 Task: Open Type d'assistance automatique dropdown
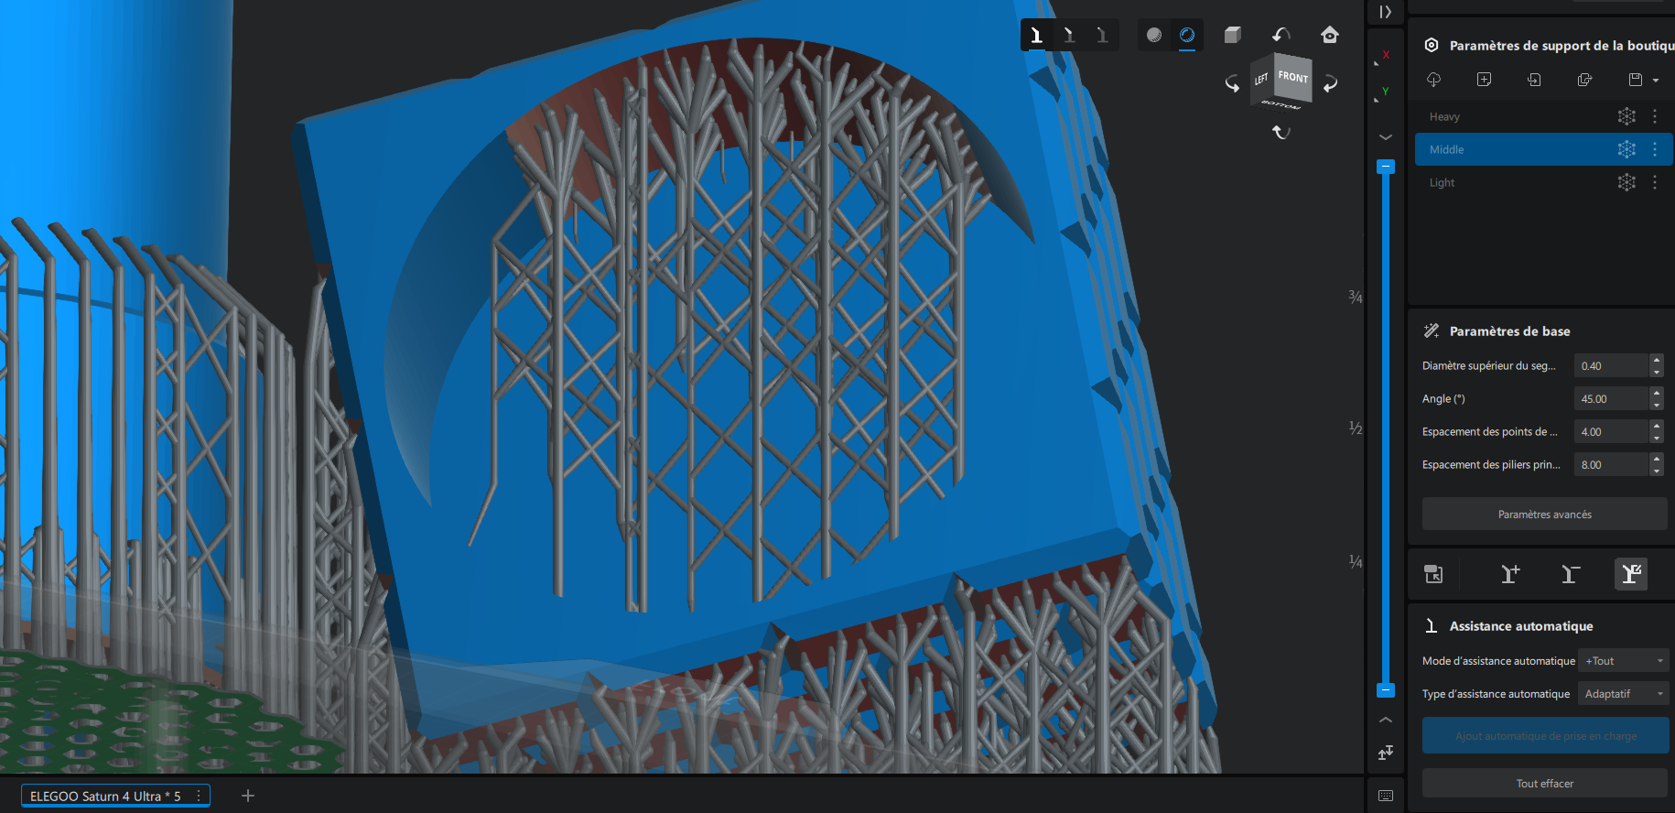(1624, 694)
